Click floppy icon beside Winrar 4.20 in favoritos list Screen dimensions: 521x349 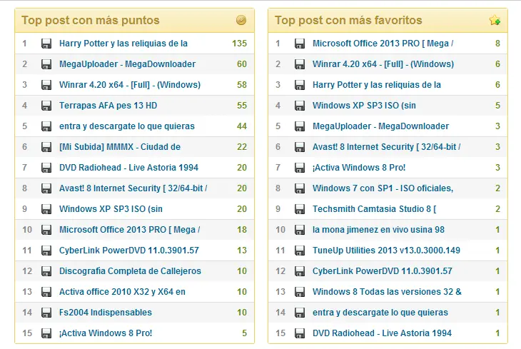coord(300,64)
